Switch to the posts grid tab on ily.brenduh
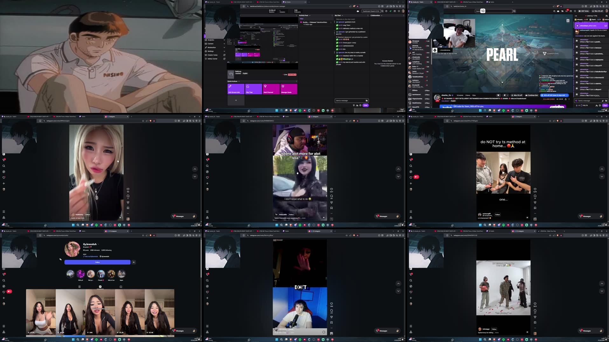 [80, 287]
